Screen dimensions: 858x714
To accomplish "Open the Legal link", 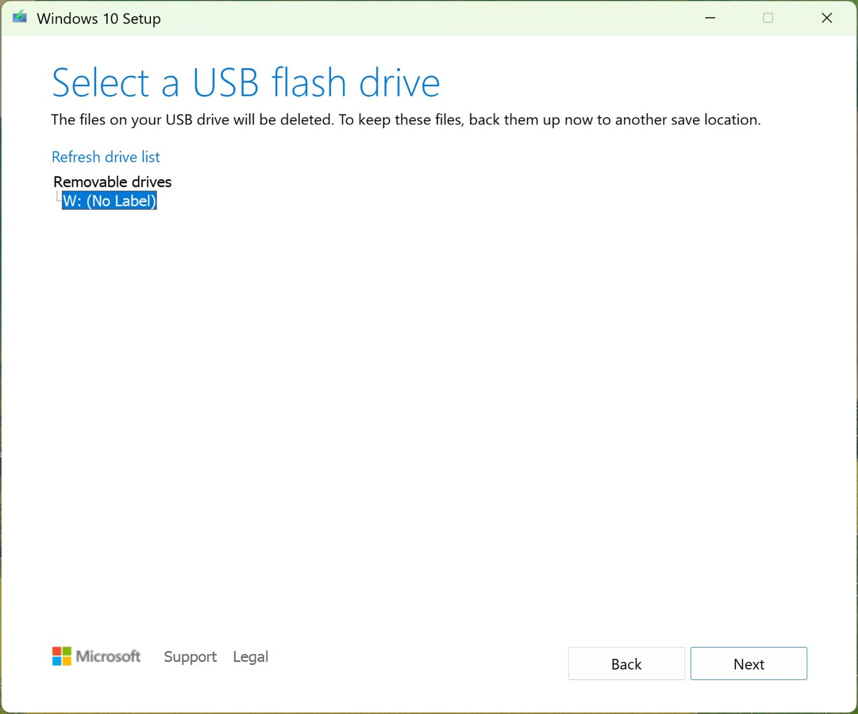I will 251,657.
